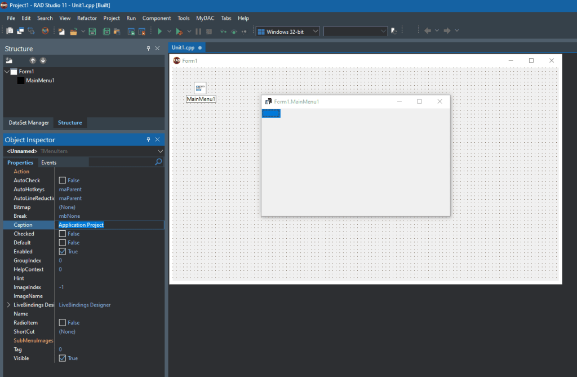This screenshot has width=577, height=377.
Task: Click the Open Project toolbar icon
Action: click(117, 32)
